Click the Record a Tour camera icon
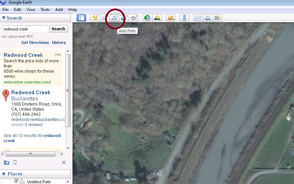Image resolution: width=294 pixels, height=184 pixels. (x=134, y=18)
